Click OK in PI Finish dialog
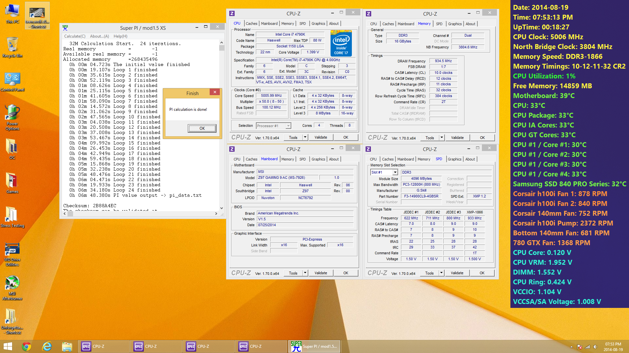629x353 pixels. [202, 128]
